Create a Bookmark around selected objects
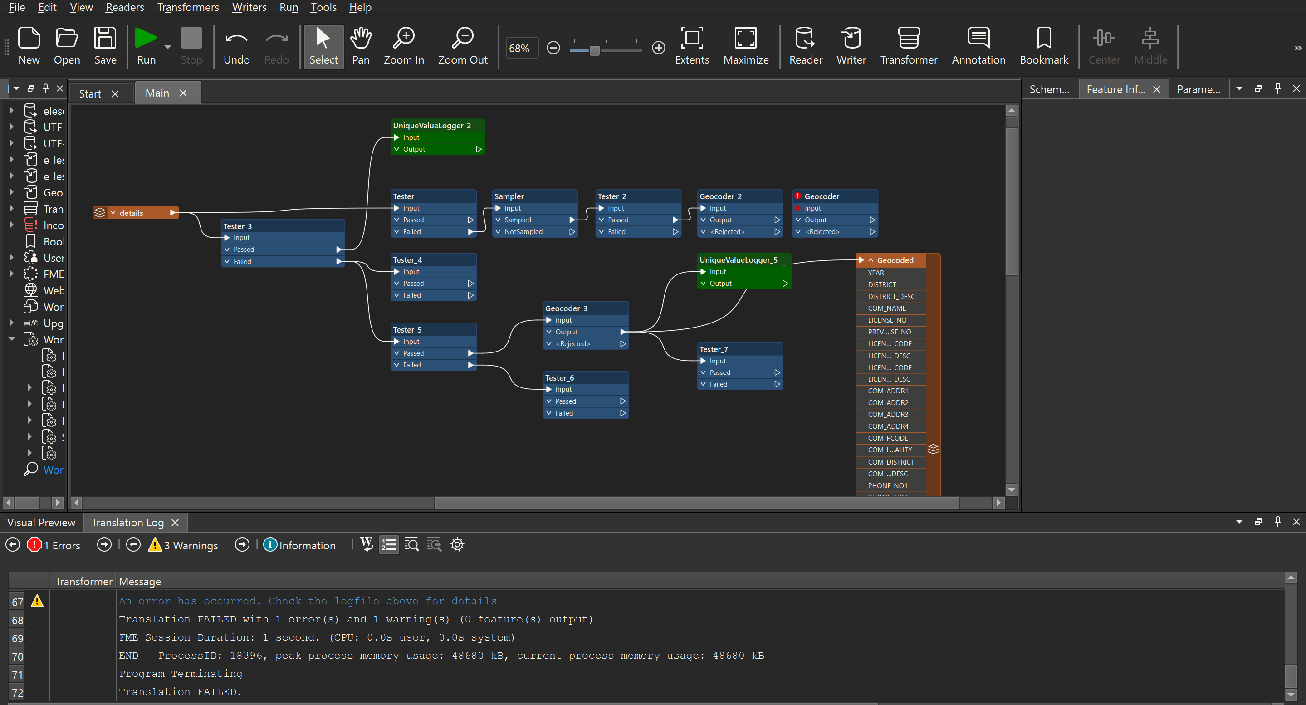Image resolution: width=1306 pixels, height=705 pixels. 1043,46
